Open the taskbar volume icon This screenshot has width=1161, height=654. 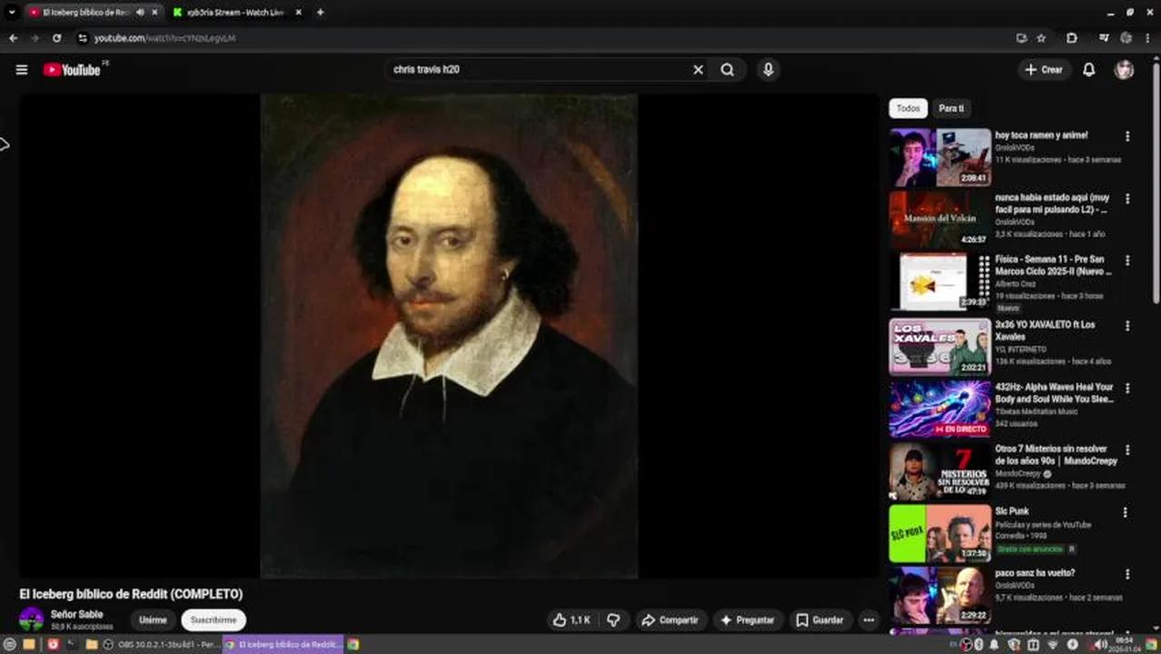pos(1101,644)
